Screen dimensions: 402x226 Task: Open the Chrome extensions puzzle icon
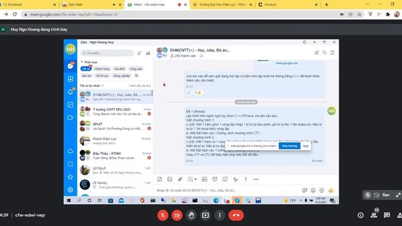tap(388, 14)
